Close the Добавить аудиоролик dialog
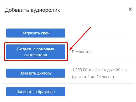 pos(130,9)
